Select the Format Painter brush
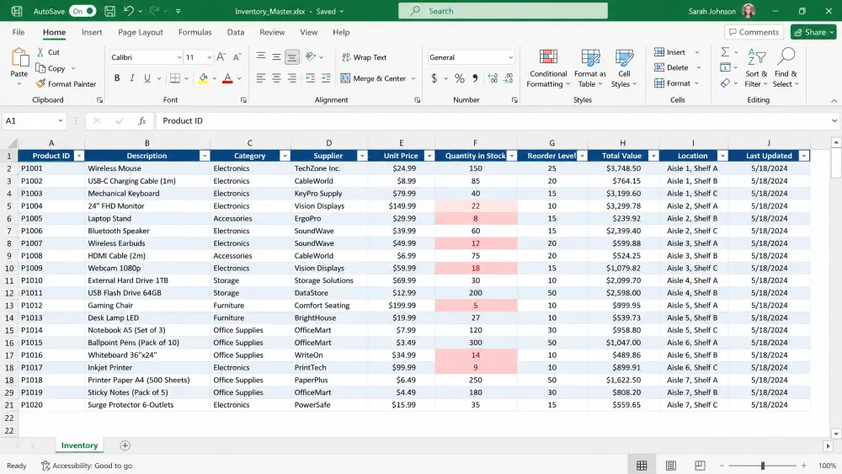Screen dimensions: 842x474 (40, 83)
